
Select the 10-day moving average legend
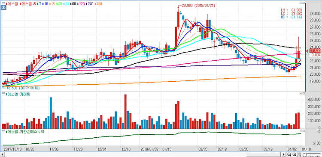pyautogui.click(x=45, y=4)
